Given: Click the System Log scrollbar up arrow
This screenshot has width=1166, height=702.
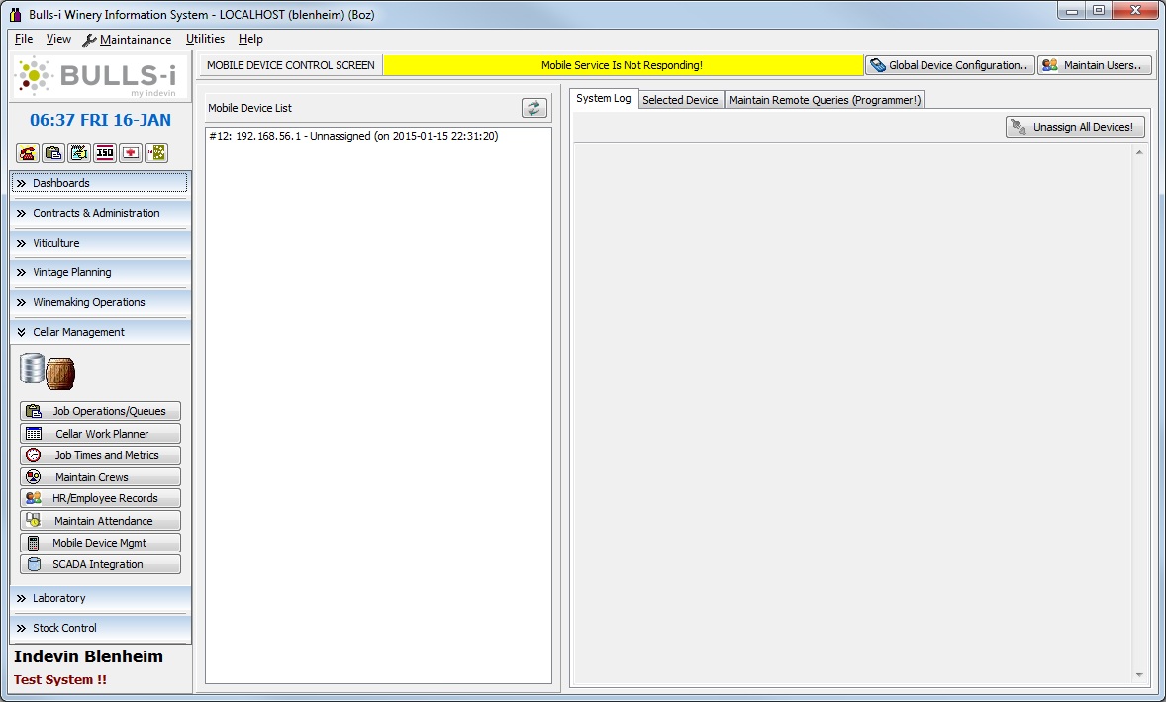Looking at the screenshot, I should [1139, 152].
